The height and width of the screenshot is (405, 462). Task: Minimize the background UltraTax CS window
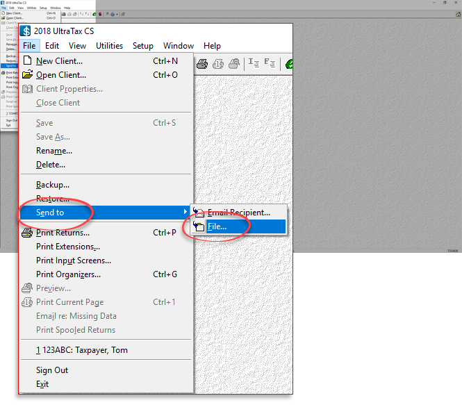[x=434, y=2]
